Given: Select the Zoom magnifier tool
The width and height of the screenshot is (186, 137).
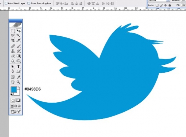Looking at the screenshot, I should [19, 82].
